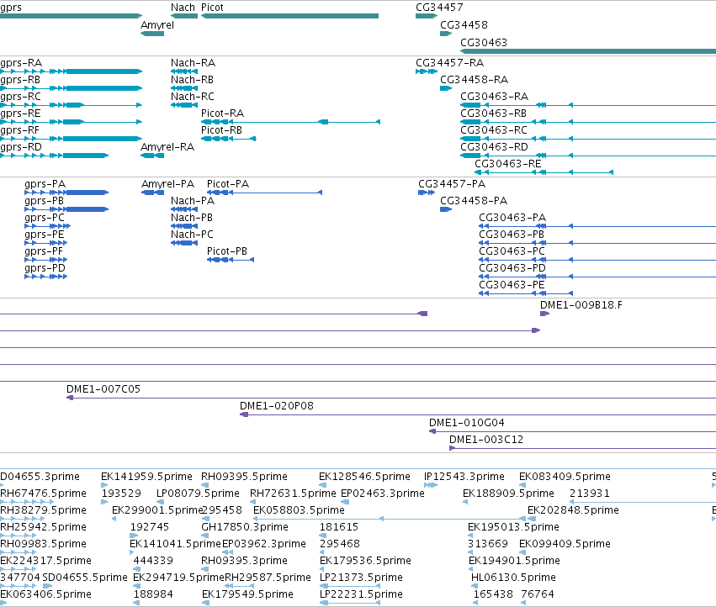Click clone DME1-003C12
Image resolution: width=716 pixels, height=607 pixels.
583,448
